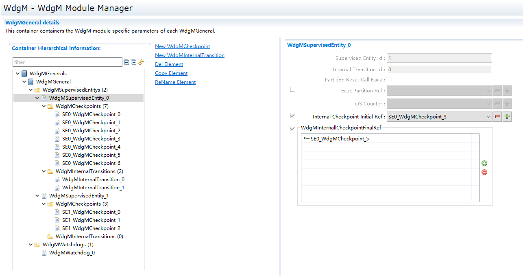Uncheck the Internal Checkpoint Initial Ref checkbox
The height and width of the screenshot is (276, 523).
[293, 116]
